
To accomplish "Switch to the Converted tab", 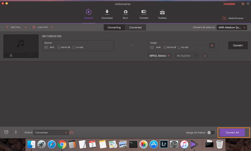I will pyautogui.click(x=135, y=27).
